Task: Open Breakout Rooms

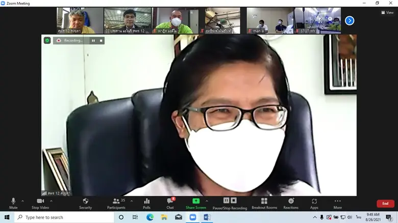Action: [264, 202]
